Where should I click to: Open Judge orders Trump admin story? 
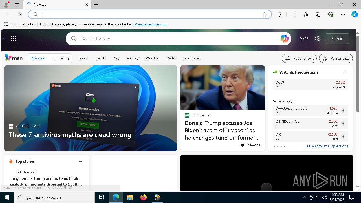(46, 181)
